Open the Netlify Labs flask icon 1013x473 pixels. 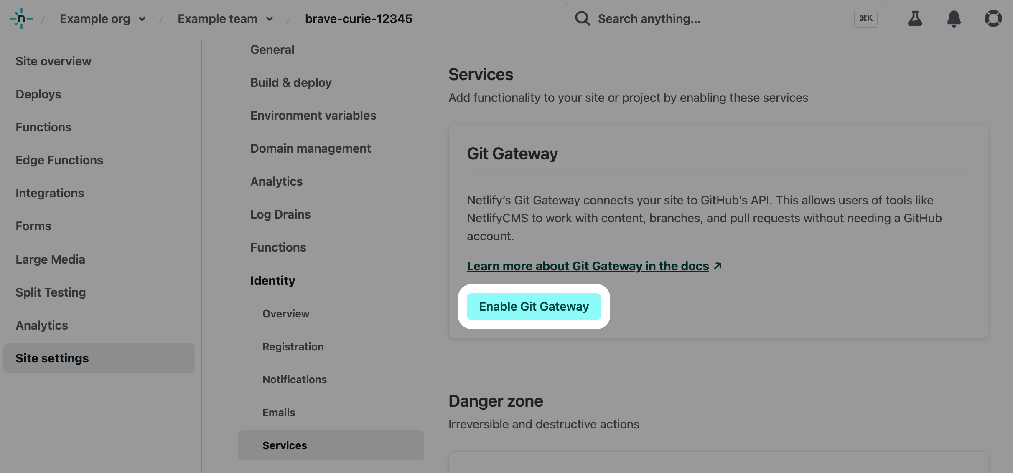point(915,19)
